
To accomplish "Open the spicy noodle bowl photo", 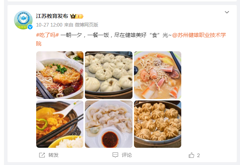I will [60, 75].
